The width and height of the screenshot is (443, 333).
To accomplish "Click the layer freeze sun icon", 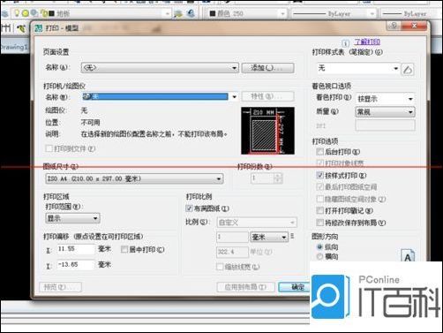I will 26,13.
